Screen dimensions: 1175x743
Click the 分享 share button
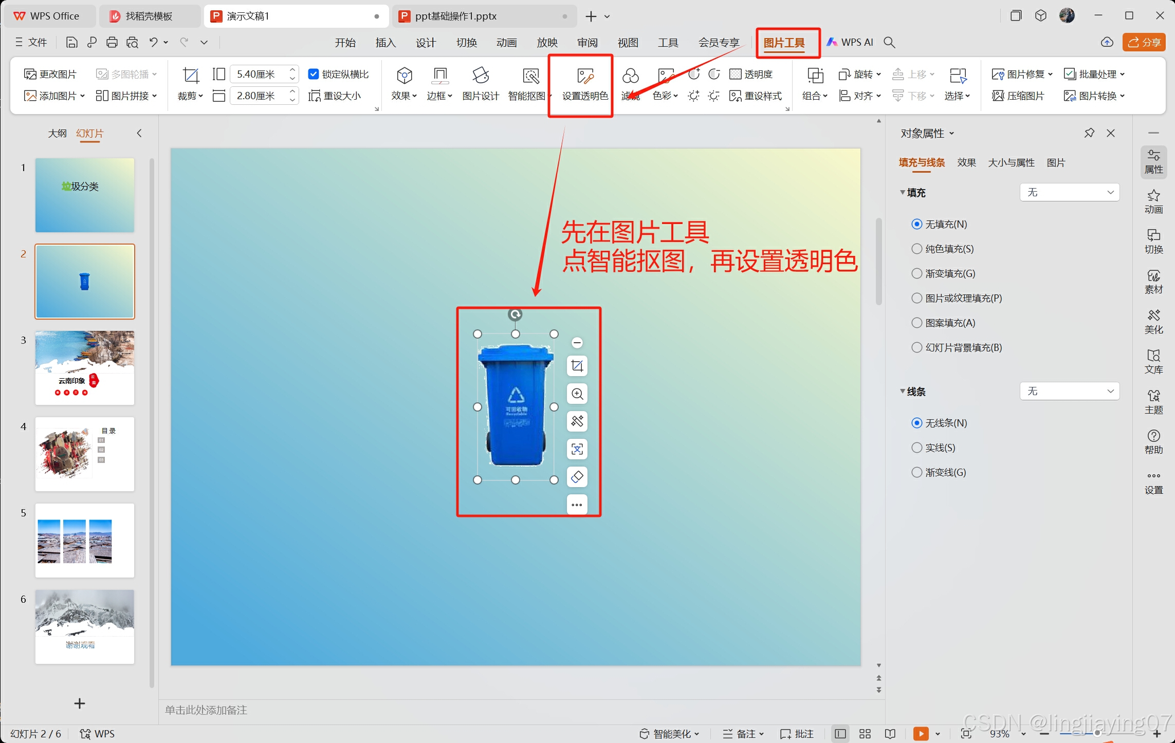click(1144, 42)
